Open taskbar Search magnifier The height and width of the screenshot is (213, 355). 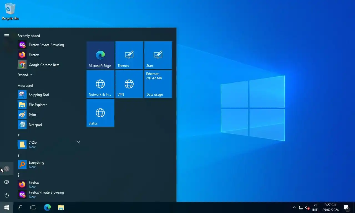[x=20, y=207]
